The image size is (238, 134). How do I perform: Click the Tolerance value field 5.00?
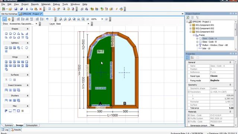222,108
